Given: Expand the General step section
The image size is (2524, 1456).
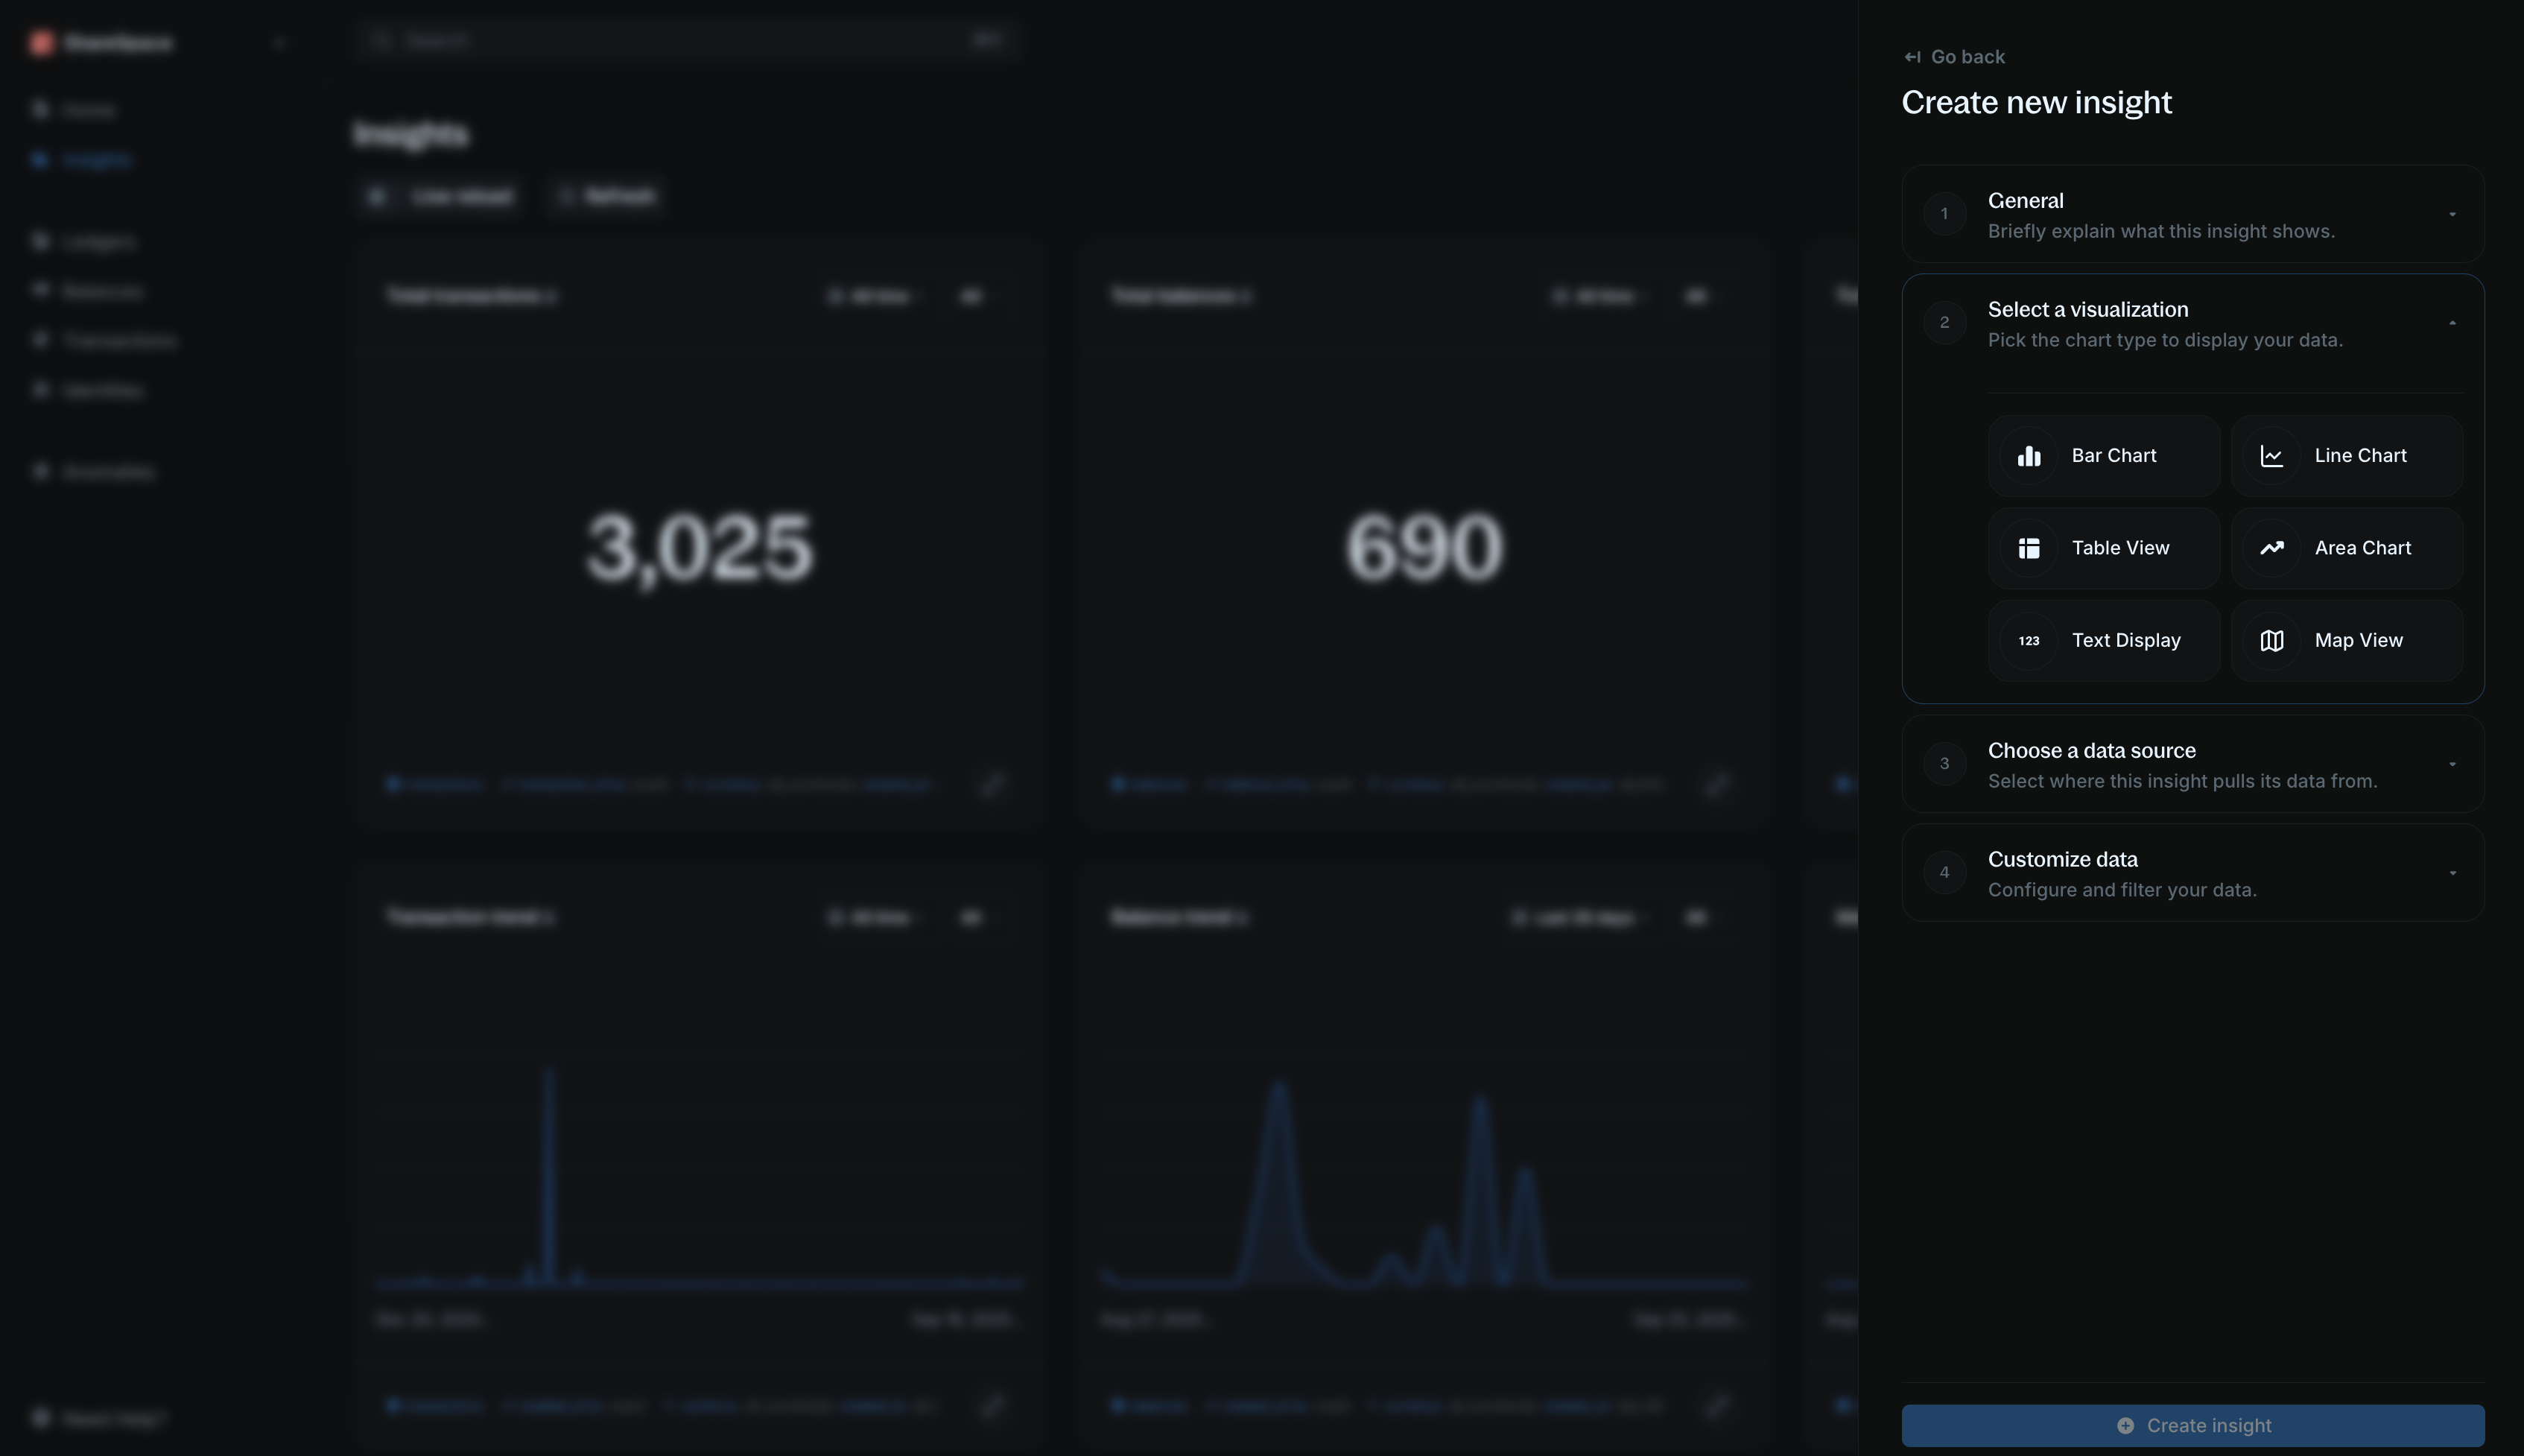Looking at the screenshot, I should click(x=2453, y=213).
